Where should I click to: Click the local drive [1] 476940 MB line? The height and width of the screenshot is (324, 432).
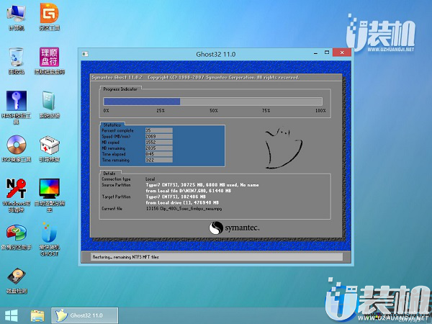[182, 202]
